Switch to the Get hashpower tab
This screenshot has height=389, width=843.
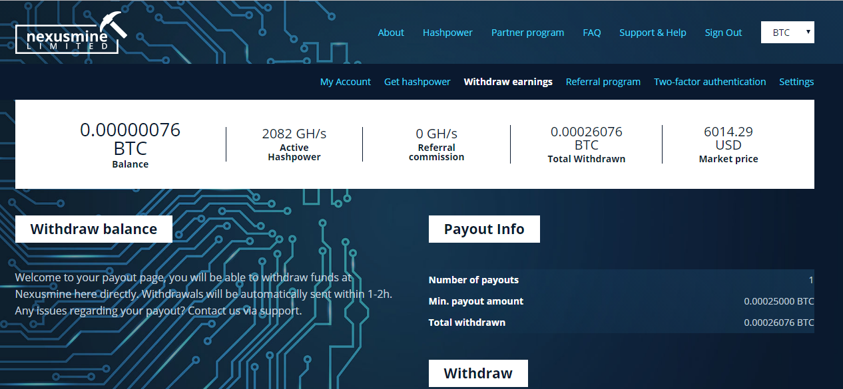418,82
